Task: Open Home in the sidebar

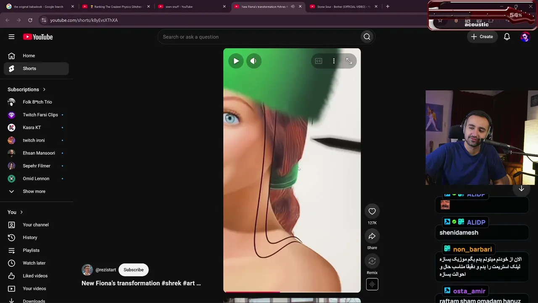Action: coord(36,56)
